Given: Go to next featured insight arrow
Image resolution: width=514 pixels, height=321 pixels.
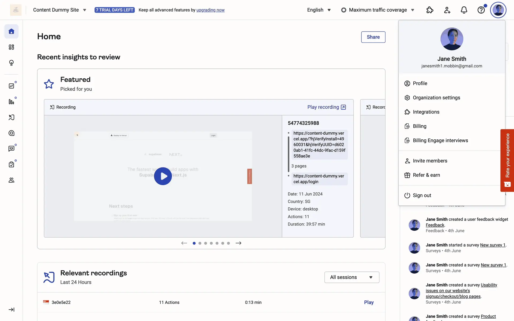Looking at the screenshot, I should coord(239,243).
